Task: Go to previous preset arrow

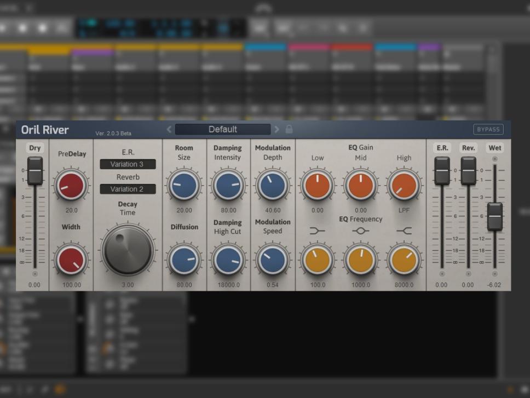Action: 169,130
